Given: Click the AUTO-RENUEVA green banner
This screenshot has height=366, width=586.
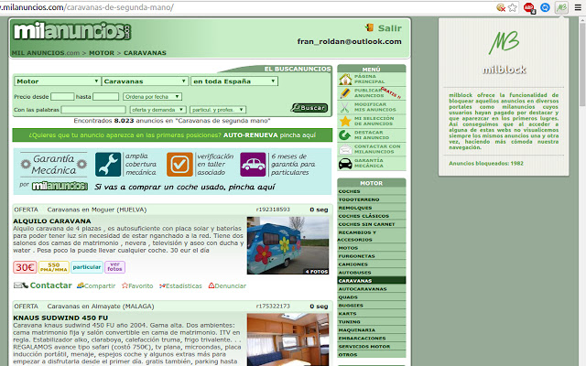Looking at the screenshot, I should click(172, 135).
